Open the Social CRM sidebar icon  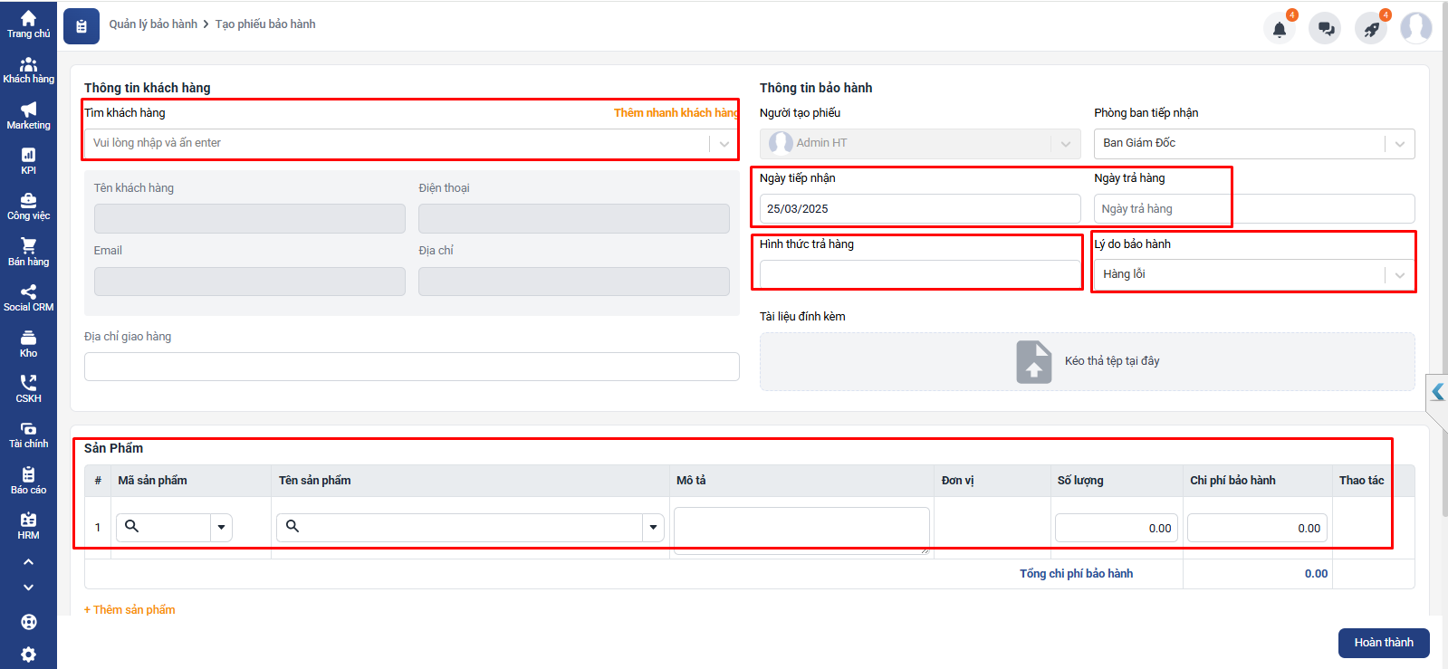(x=28, y=298)
